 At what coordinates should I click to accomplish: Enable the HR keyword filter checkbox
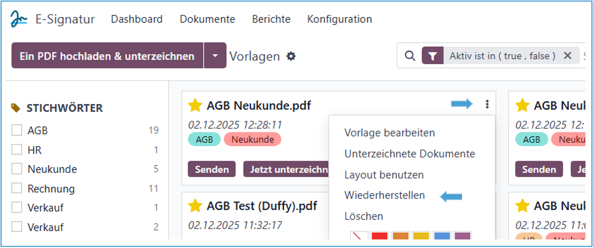tap(17, 150)
